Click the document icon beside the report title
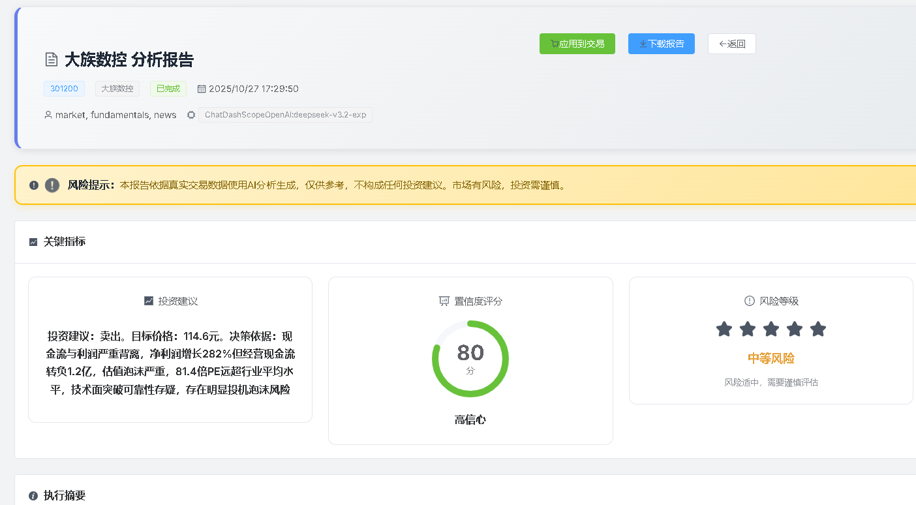Image resolution: width=916 pixels, height=505 pixels. (x=51, y=60)
